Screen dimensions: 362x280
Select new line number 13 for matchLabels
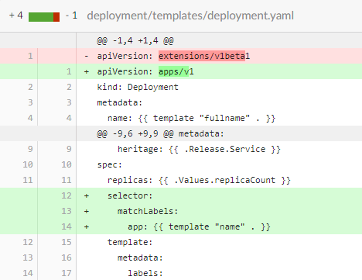pos(67,211)
